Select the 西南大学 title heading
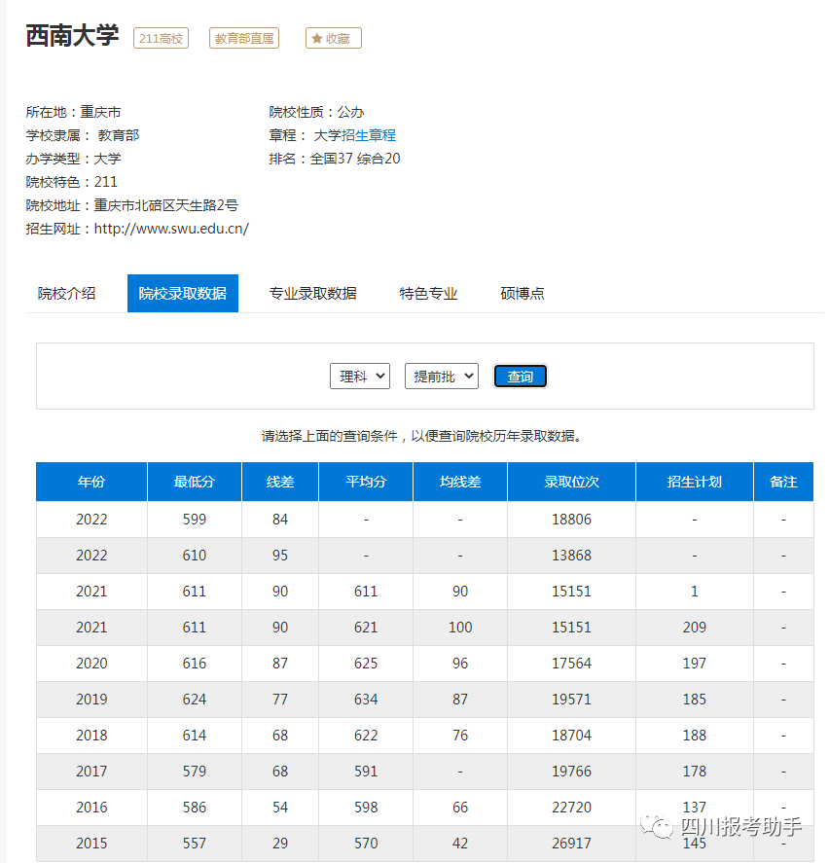The width and height of the screenshot is (829, 863). 72,36
